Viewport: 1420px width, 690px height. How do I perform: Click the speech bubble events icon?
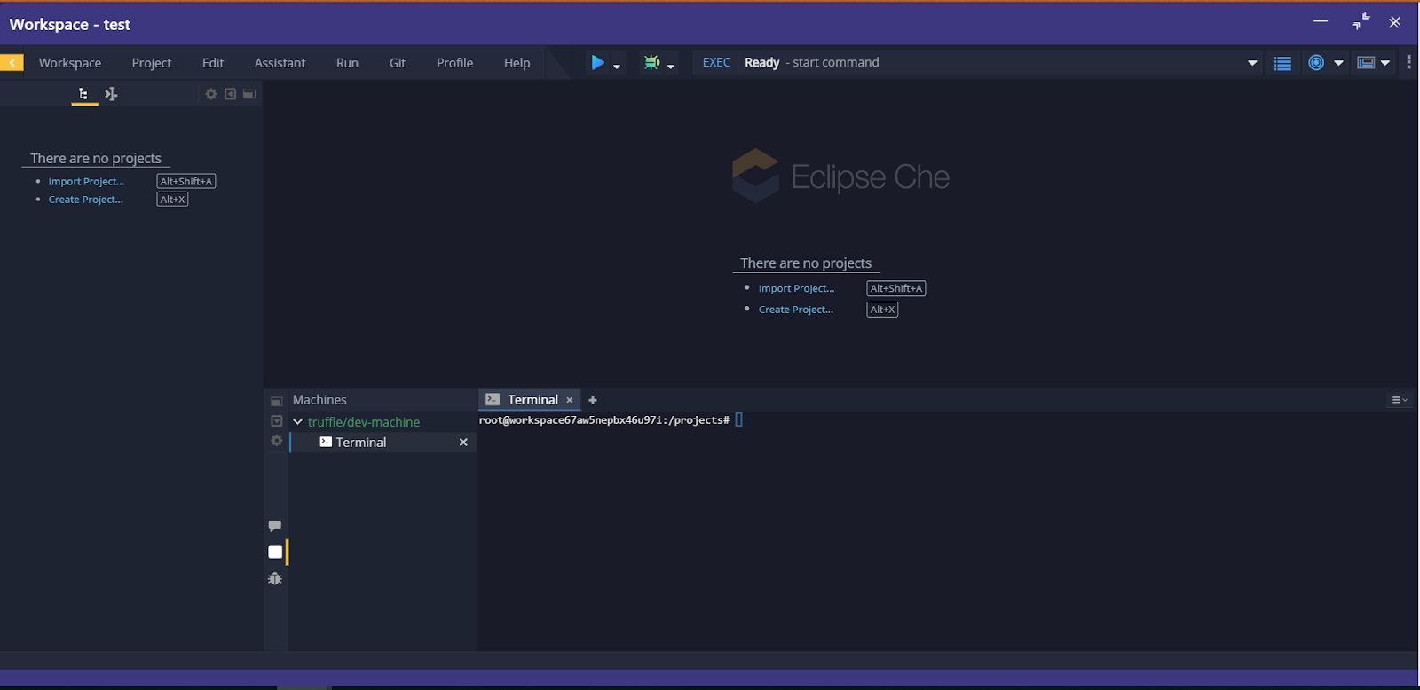pos(275,526)
